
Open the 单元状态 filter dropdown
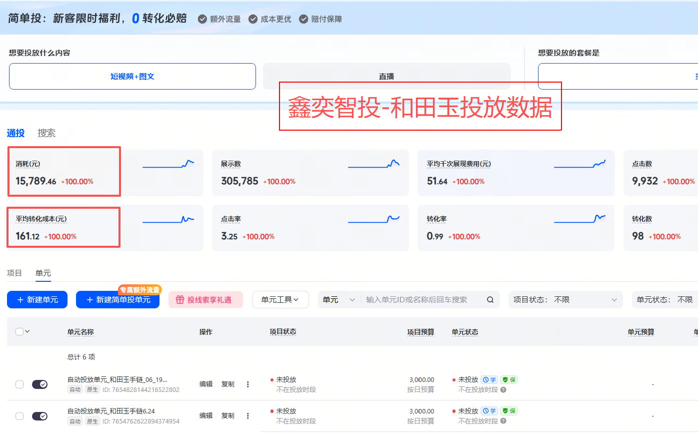(x=665, y=300)
